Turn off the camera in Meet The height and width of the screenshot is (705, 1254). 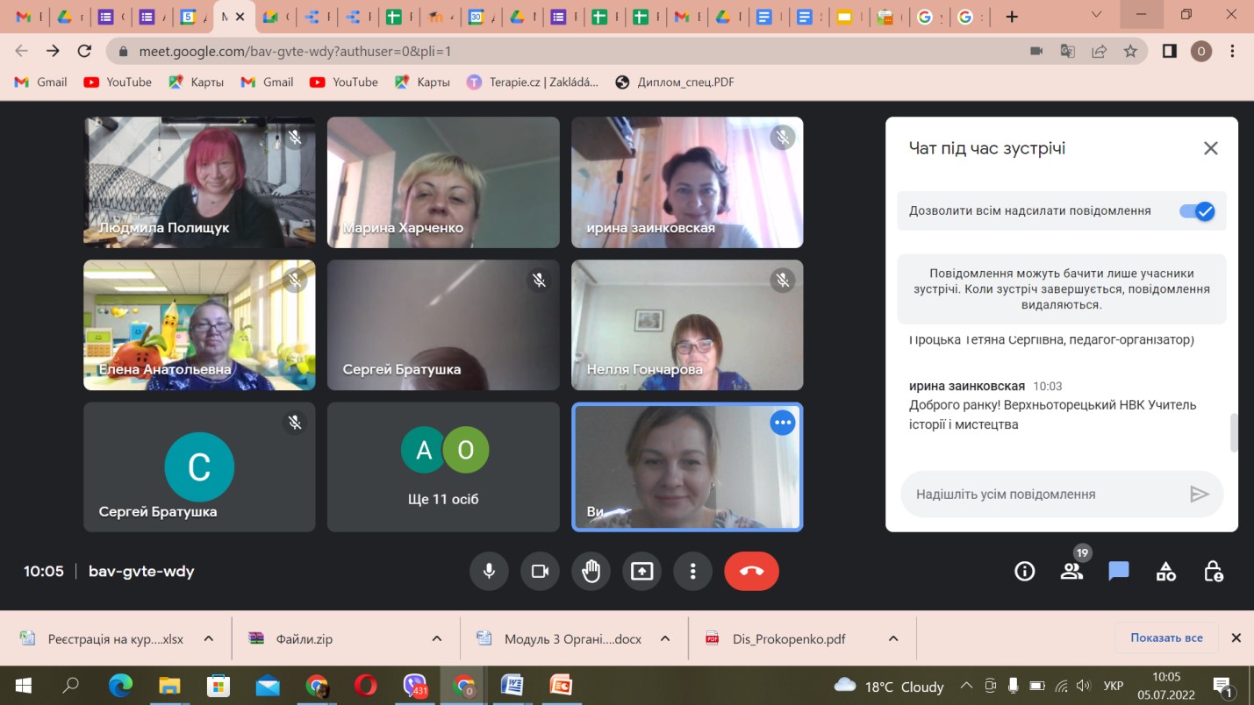coord(540,572)
